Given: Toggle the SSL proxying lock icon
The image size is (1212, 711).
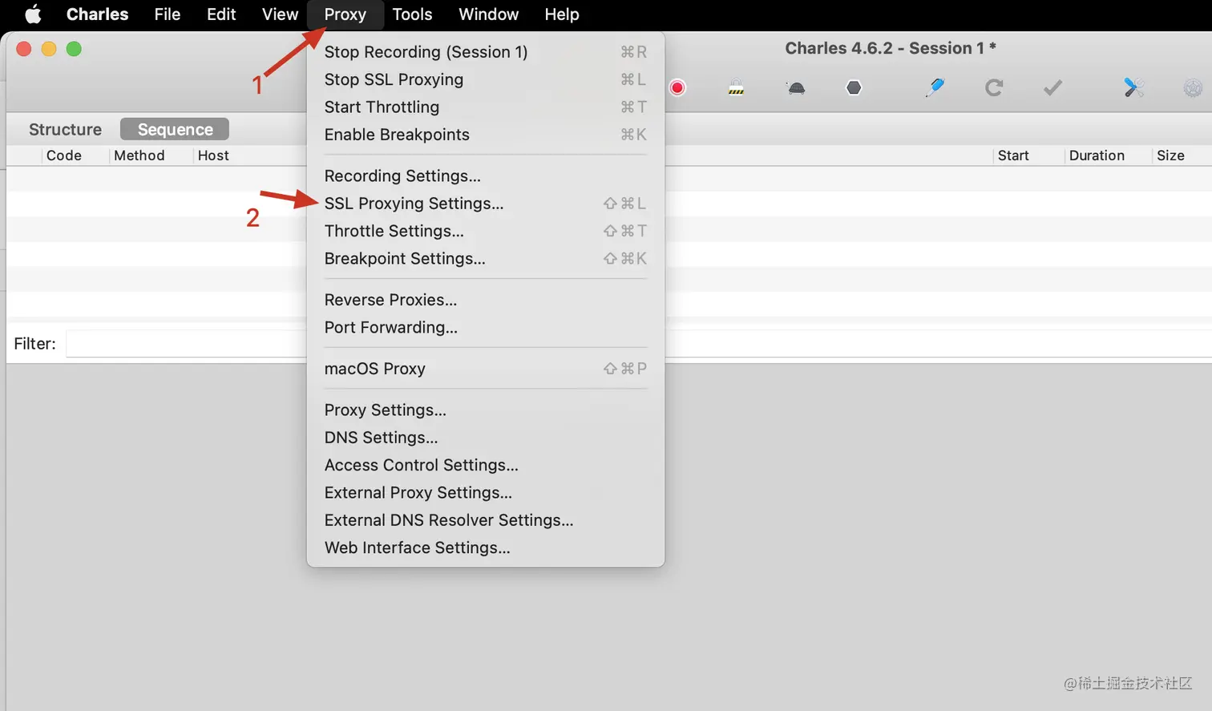Looking at the screenshot, I should coord(736,87).
